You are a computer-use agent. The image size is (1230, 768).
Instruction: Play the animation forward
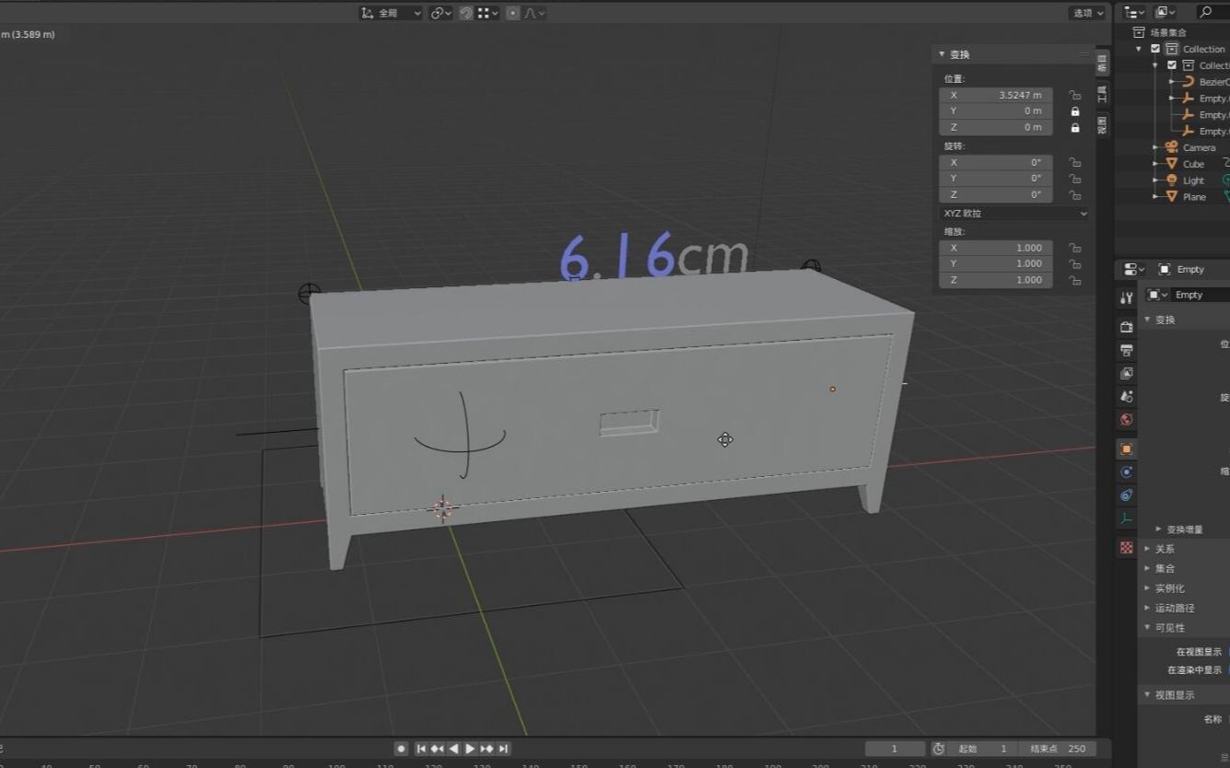[x=470, y=749]
